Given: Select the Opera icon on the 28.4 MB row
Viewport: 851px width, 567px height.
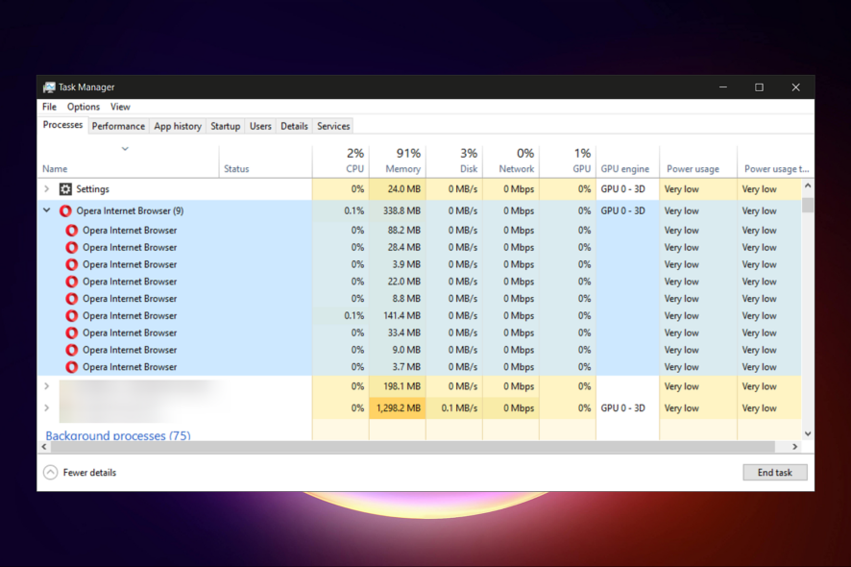Looking at the screenshot, I should 72,248.
